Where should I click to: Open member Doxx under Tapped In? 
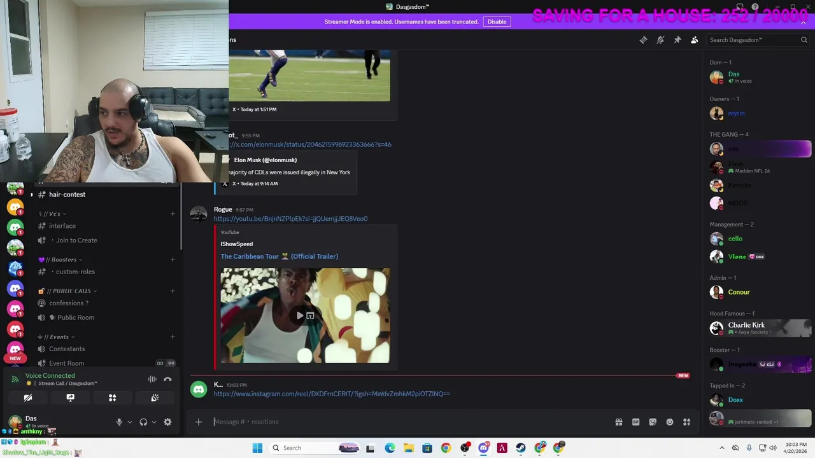(758, 399)
